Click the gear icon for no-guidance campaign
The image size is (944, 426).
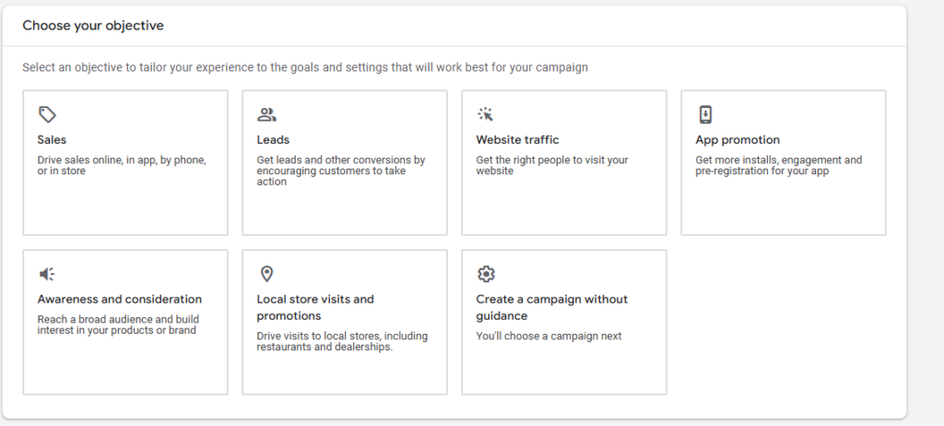click(x=486, y=274)
